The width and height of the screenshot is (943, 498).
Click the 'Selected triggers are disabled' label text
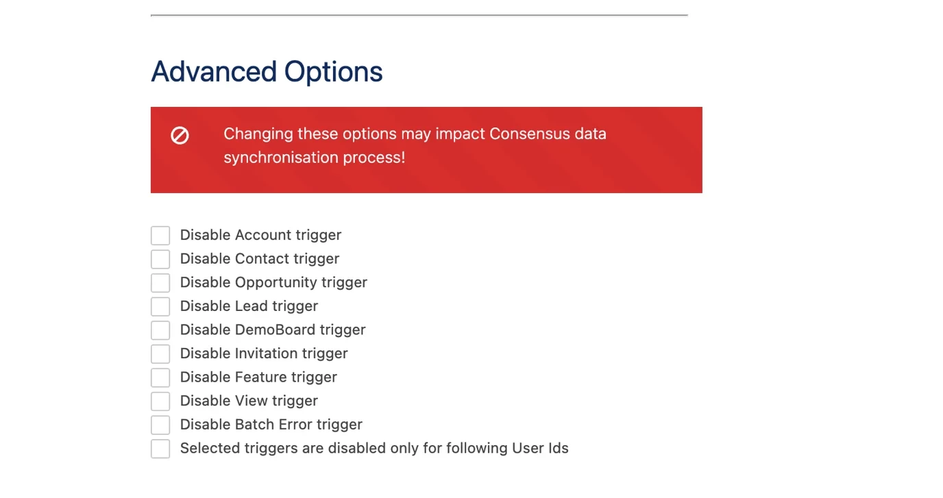coord(374,449)
